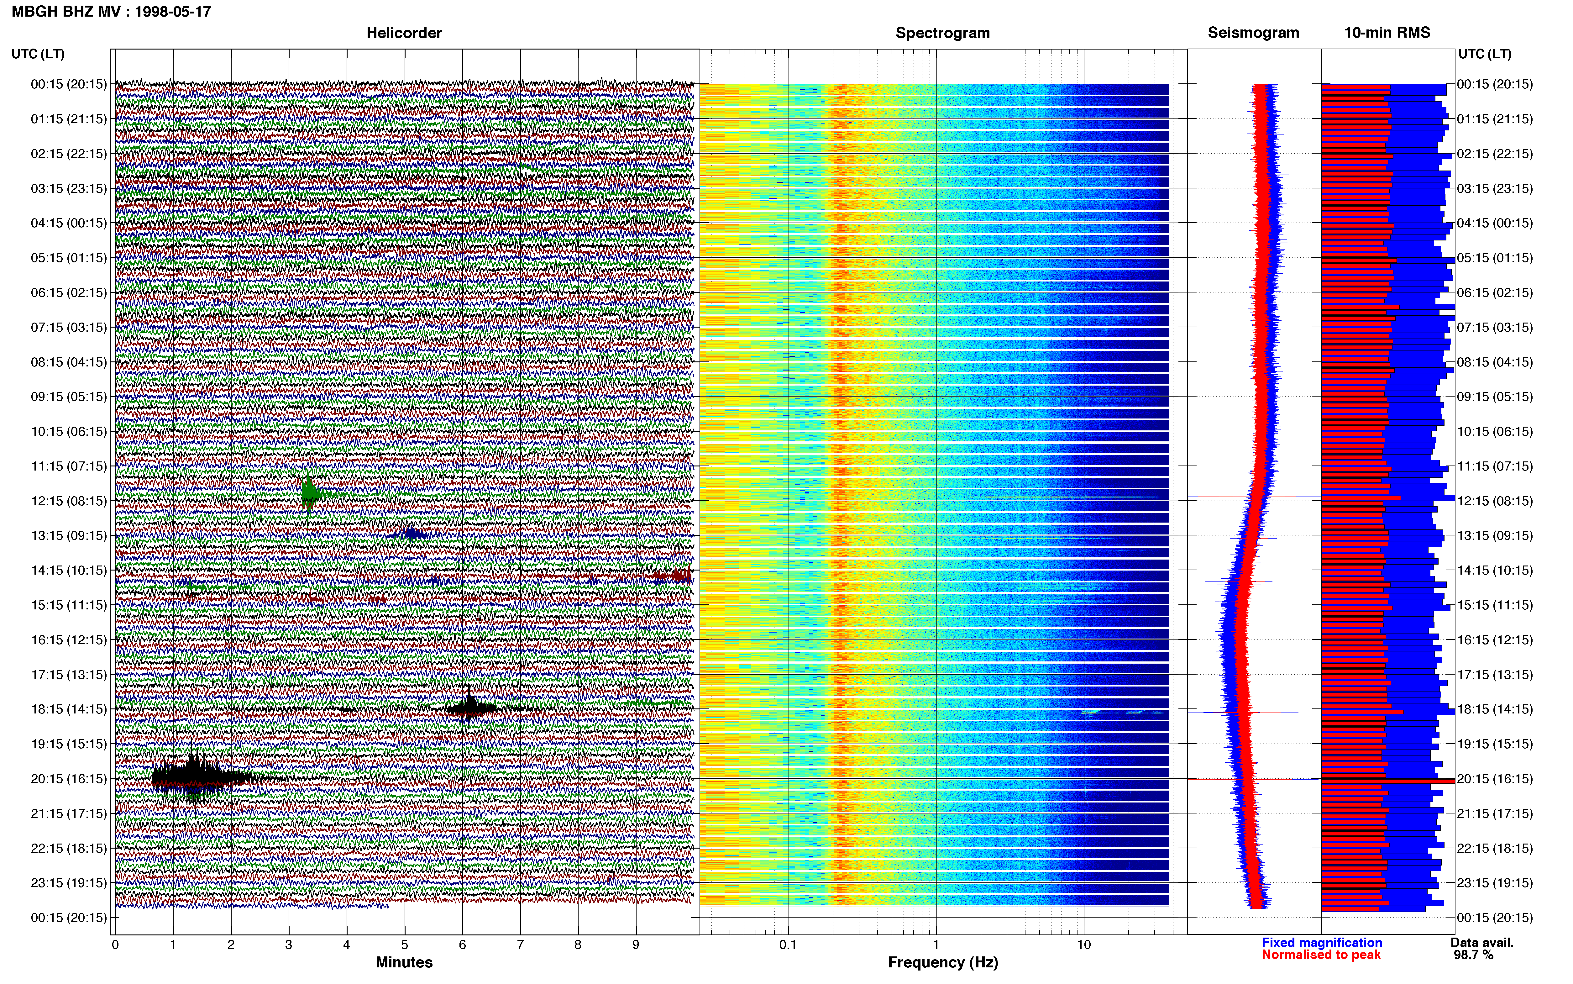Click the left time label '16:15 (12:15)'
Viewport: 1573px width, 984px height.
(68, 640)
